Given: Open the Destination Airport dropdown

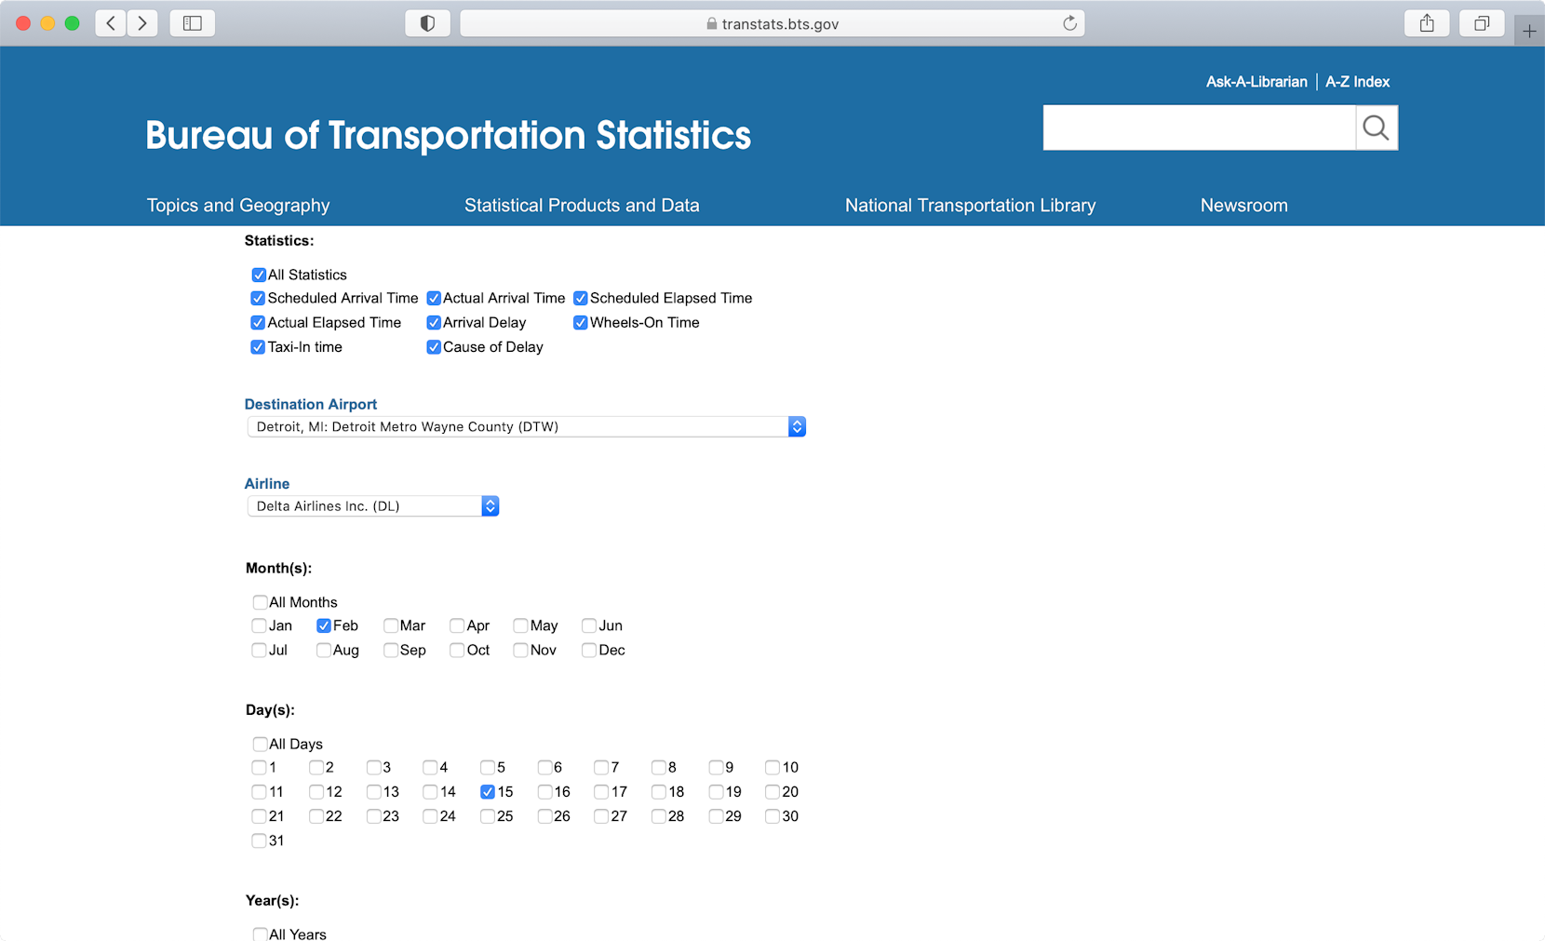Looking at the screenshot, I should tap(526, 426).
